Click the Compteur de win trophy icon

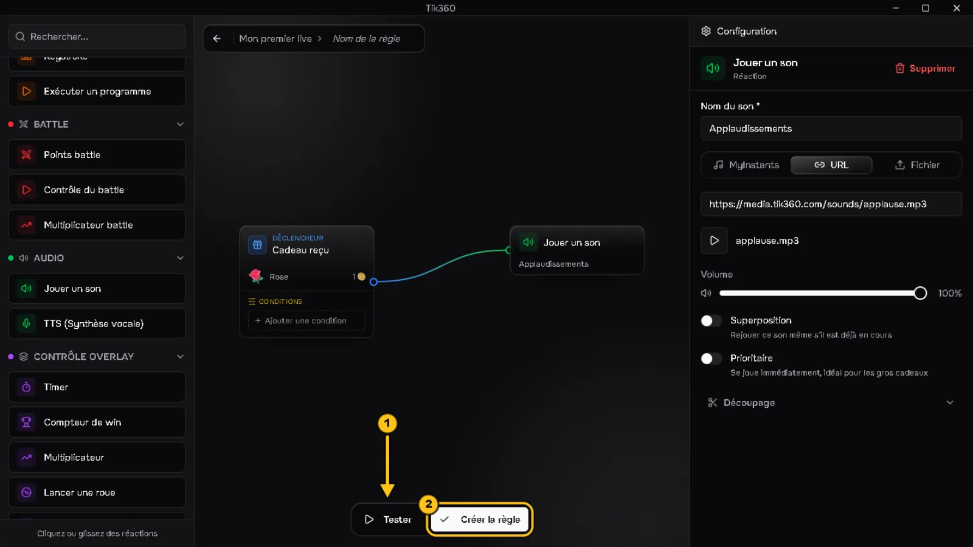(26, 422)
